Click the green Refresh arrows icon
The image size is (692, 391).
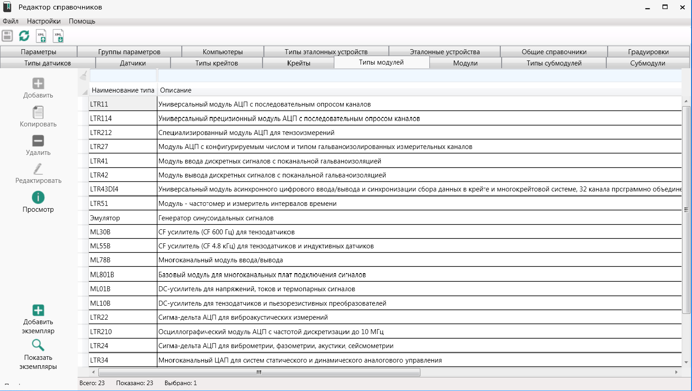point(24,36)
